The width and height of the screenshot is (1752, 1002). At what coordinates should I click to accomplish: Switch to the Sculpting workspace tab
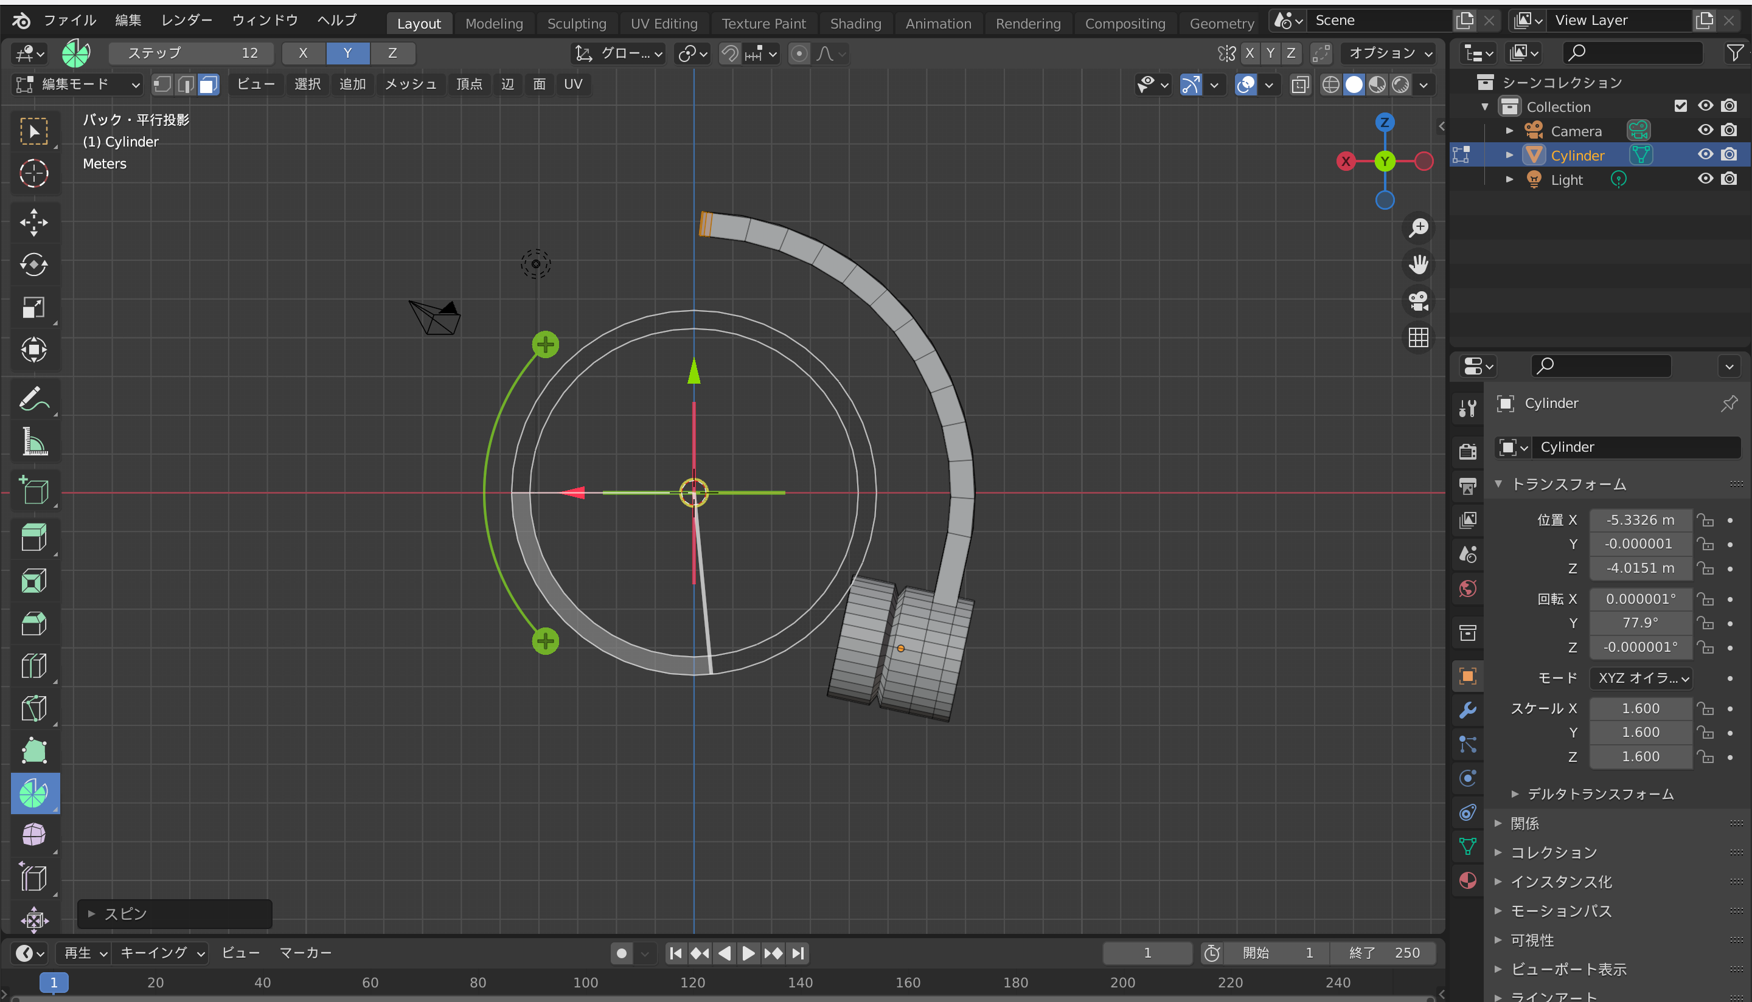coord(576,23)
